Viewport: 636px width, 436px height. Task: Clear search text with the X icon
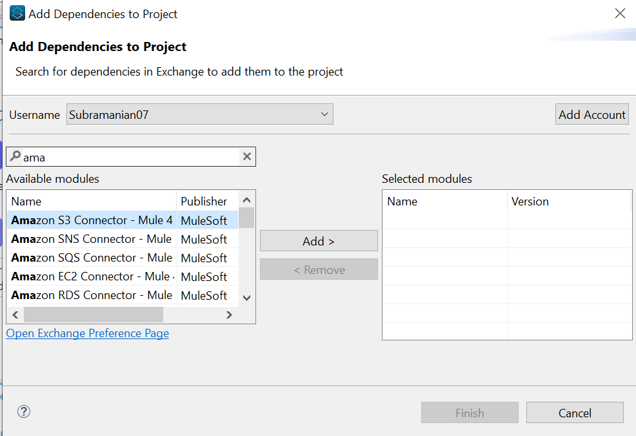point(246,156)
